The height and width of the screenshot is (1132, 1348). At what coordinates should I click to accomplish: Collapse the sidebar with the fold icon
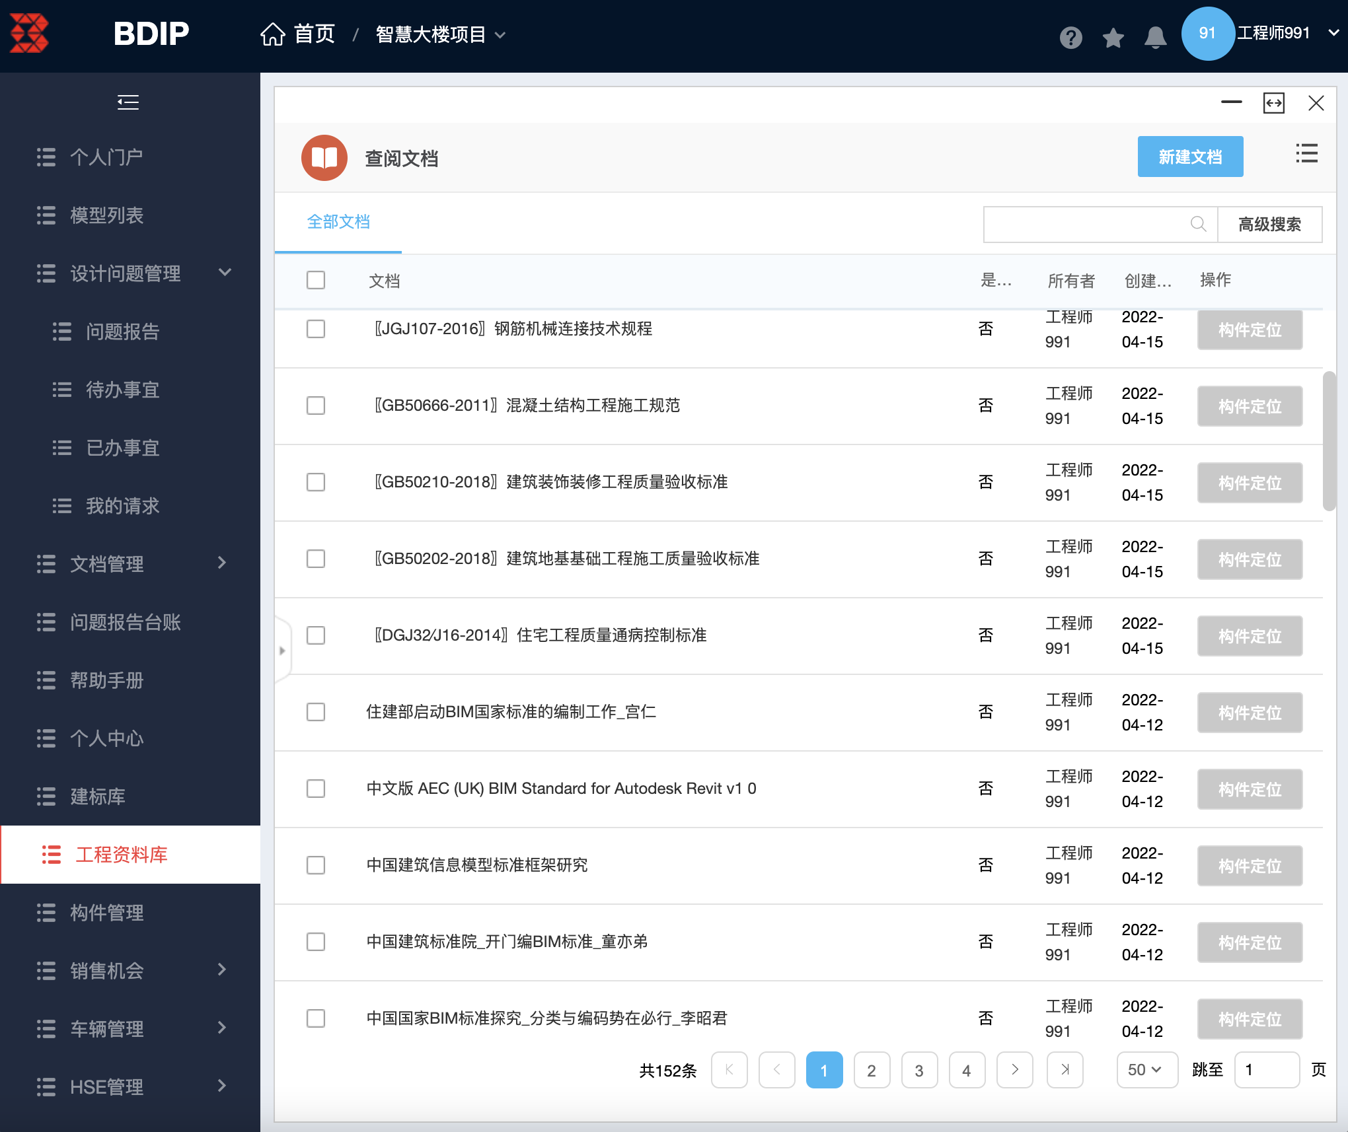tap(128, 102)
